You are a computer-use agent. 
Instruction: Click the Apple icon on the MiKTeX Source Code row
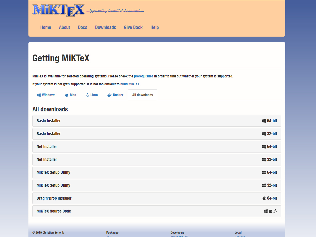(x=270, y=211)
